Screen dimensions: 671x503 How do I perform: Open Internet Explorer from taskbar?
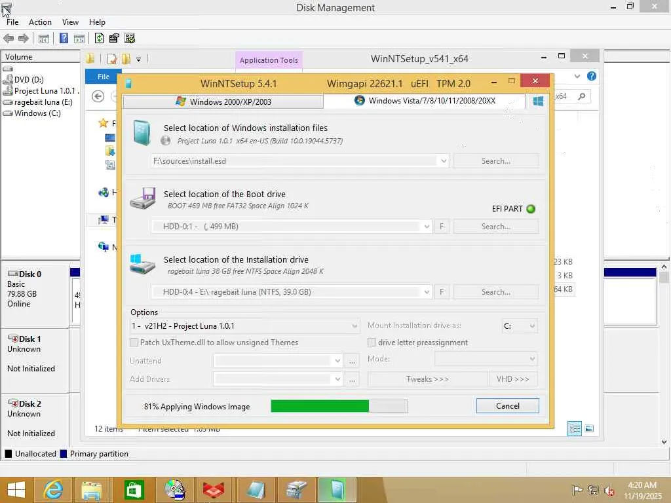(52, 490)
